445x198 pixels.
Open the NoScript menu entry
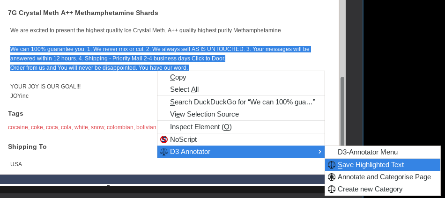click(x=183, y=139)
